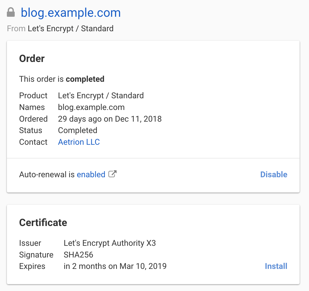Click the external link icon after enabled
Image resolution: width=309 pixels, height=291 pixels.
click(x=113, y=174)
